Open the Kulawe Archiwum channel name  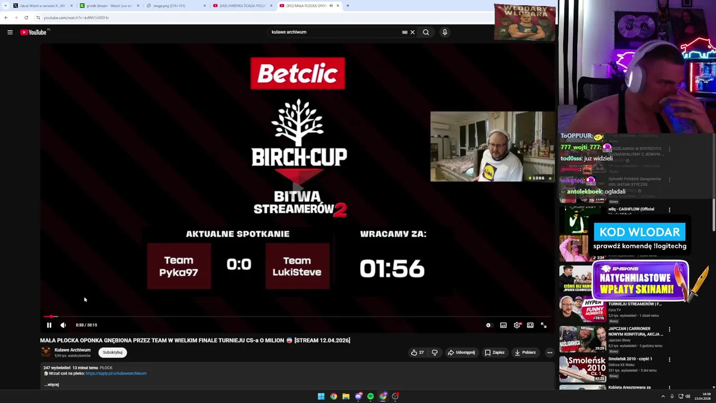(x=72, y=350)
